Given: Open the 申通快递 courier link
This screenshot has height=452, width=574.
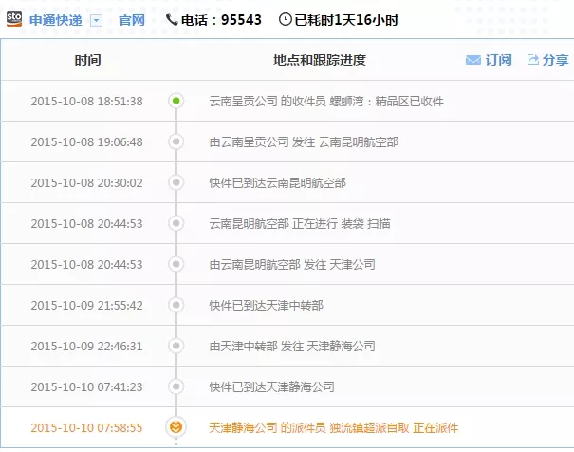Looking at the screenshot, I should tap(56, 20).
